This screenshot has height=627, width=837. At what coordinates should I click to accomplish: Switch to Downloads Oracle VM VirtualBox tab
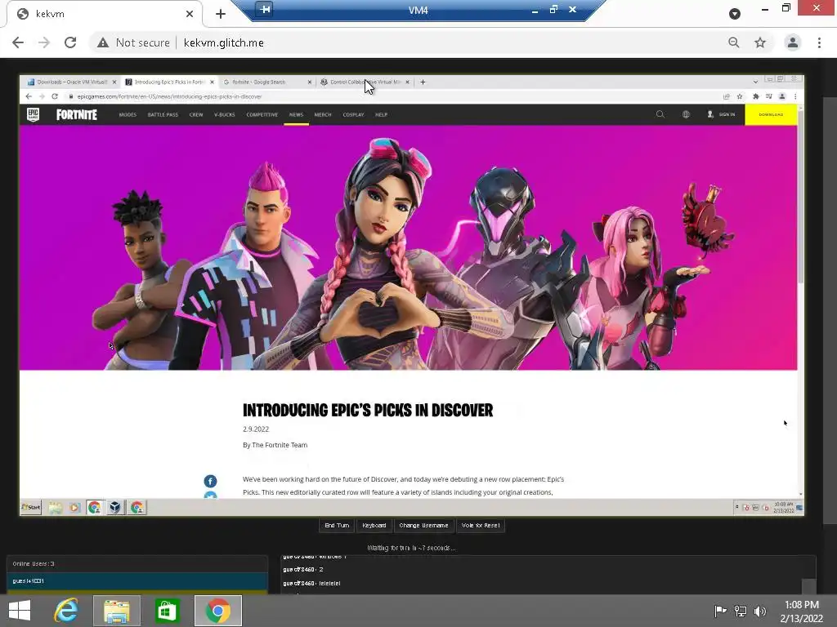(72, 82)
